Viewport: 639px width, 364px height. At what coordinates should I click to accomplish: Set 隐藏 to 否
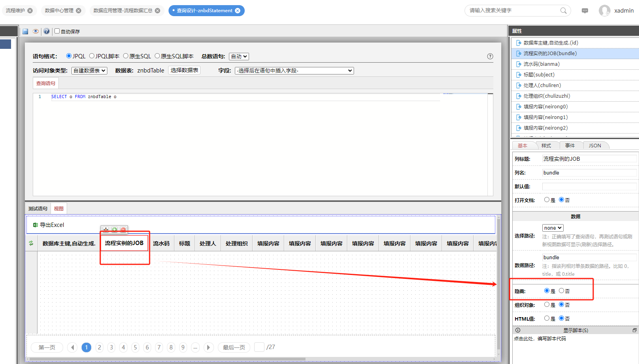click(x=561, y=291)
